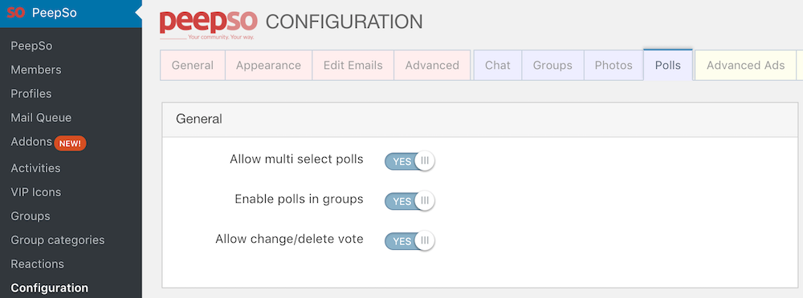Select the Advanced Ads tab

(x=746, y=66)
